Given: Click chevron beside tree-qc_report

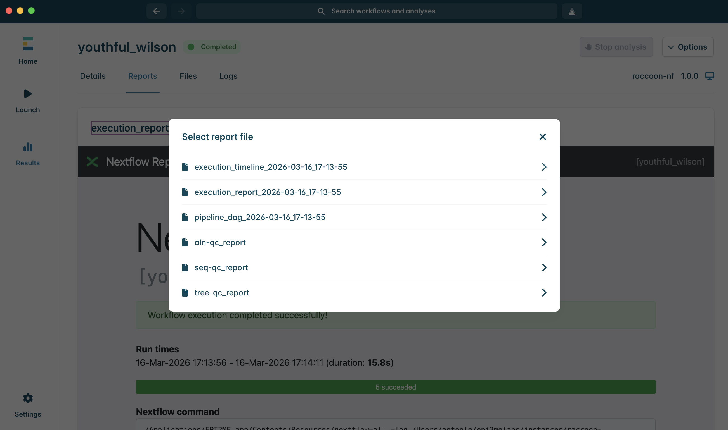Looking at the screenshot, I should coord(544,293).
